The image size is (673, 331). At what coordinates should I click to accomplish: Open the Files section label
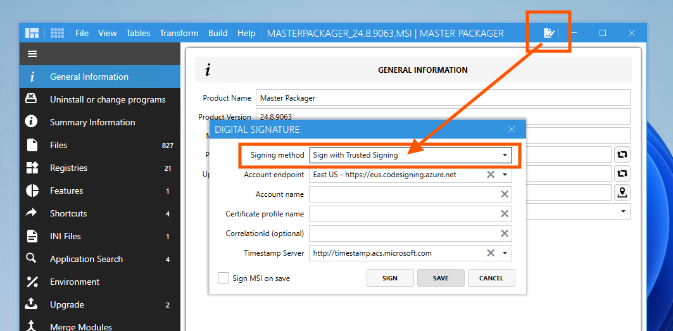pos(58,145)
